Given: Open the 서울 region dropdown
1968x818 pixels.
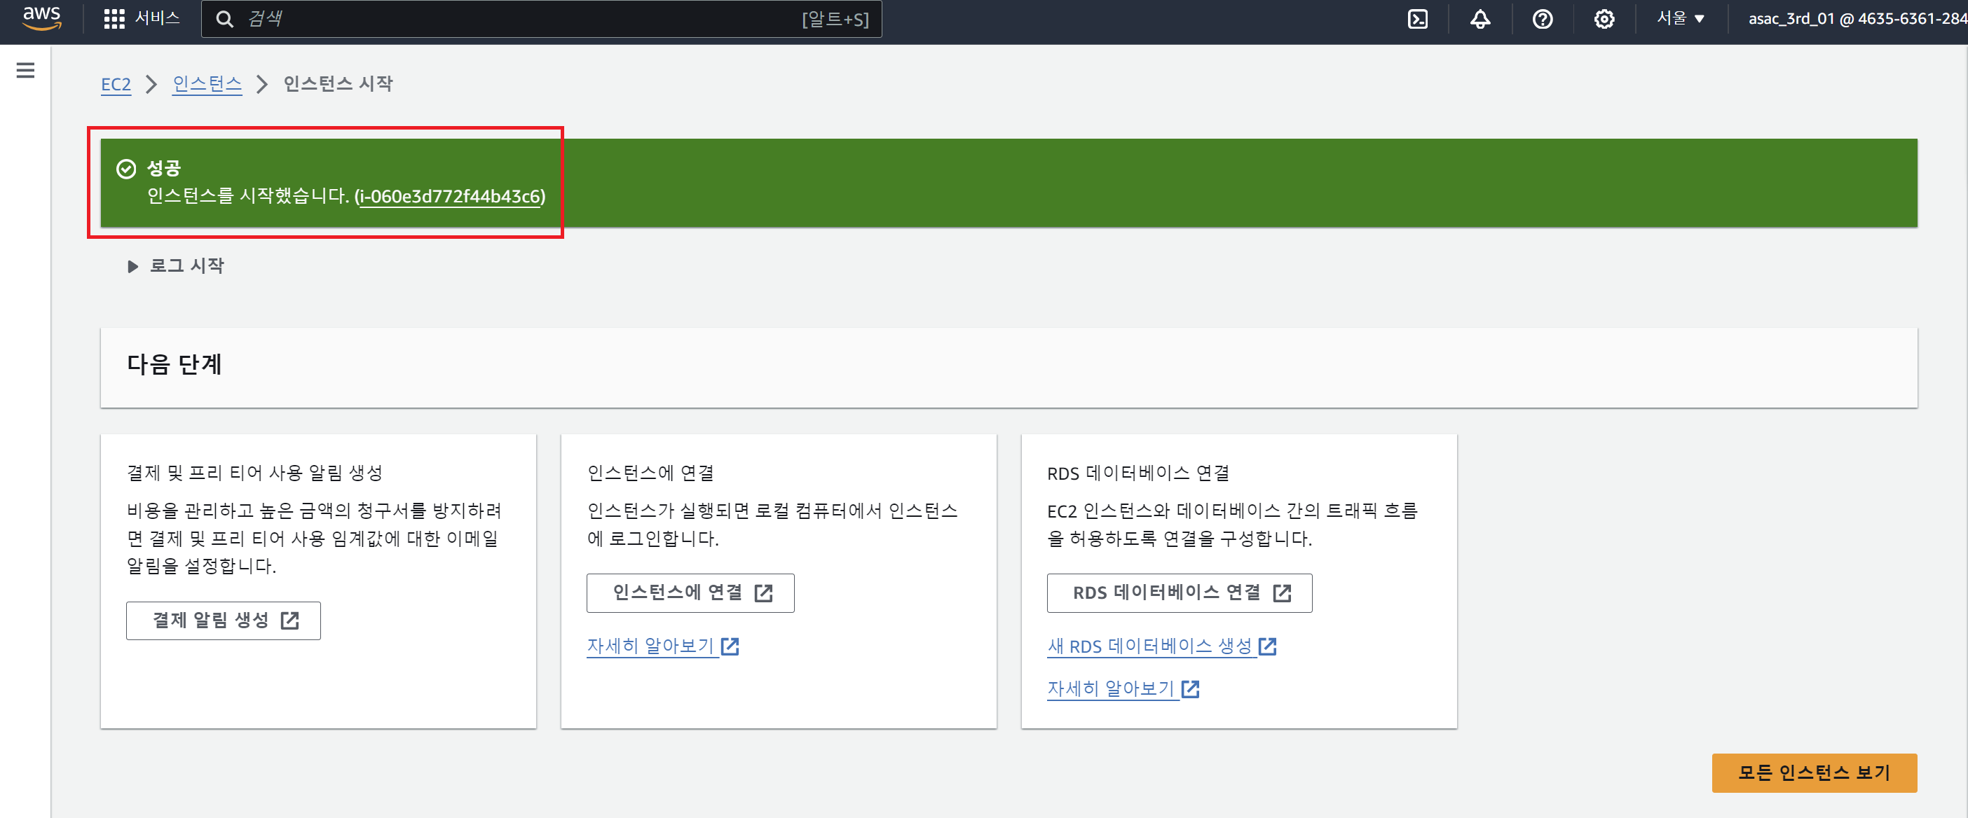Looking at the screenshot, I should [x=1680, y=18].
